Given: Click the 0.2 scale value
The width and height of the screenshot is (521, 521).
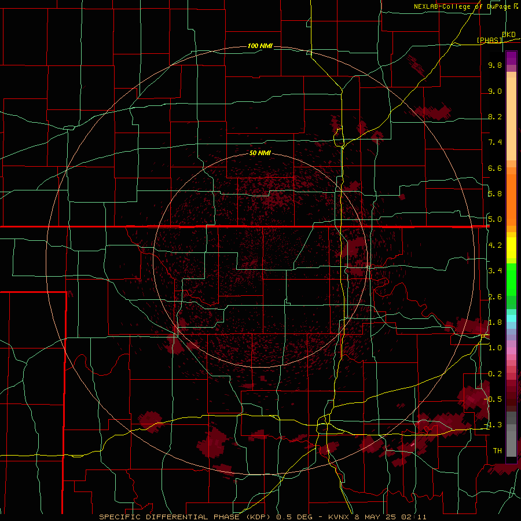Looking at the screenshot, I should click(x=495, y=374).
